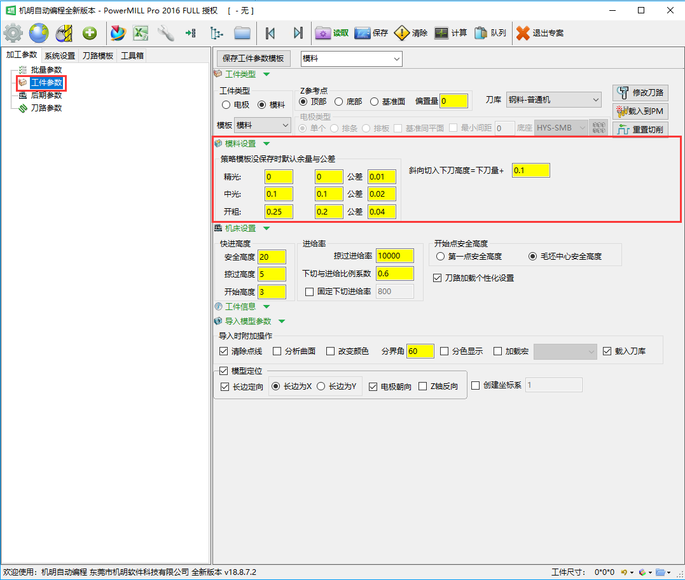Screen dimensions: 685x580
Task: Collapse the 机床设置 section
Action: [x=266, y=229]
